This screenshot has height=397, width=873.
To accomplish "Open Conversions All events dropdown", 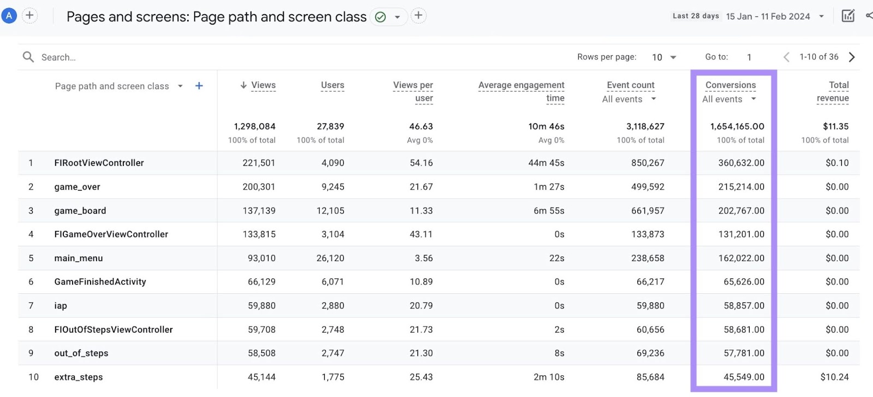I will [729, 99].
